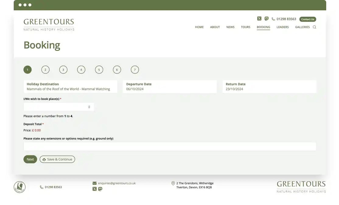Click the phone icon beside 01298 83563

click(273, 19)
